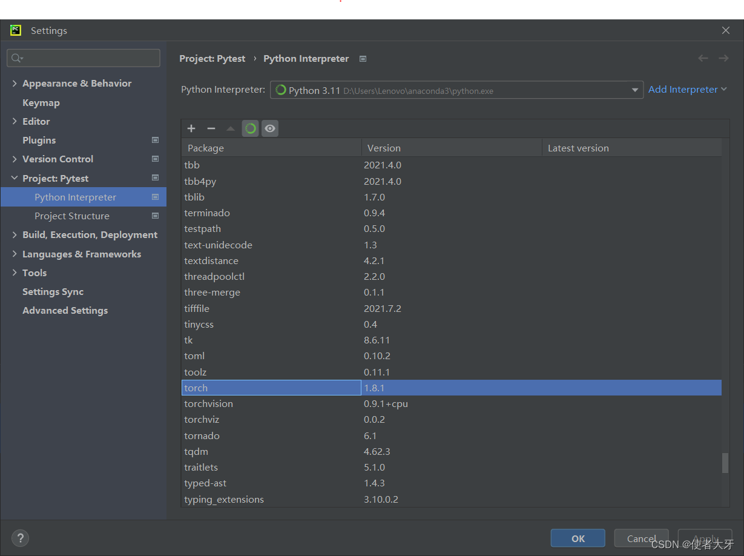
Task: Select the tqdm package row
Action: (x=452, y=451)
